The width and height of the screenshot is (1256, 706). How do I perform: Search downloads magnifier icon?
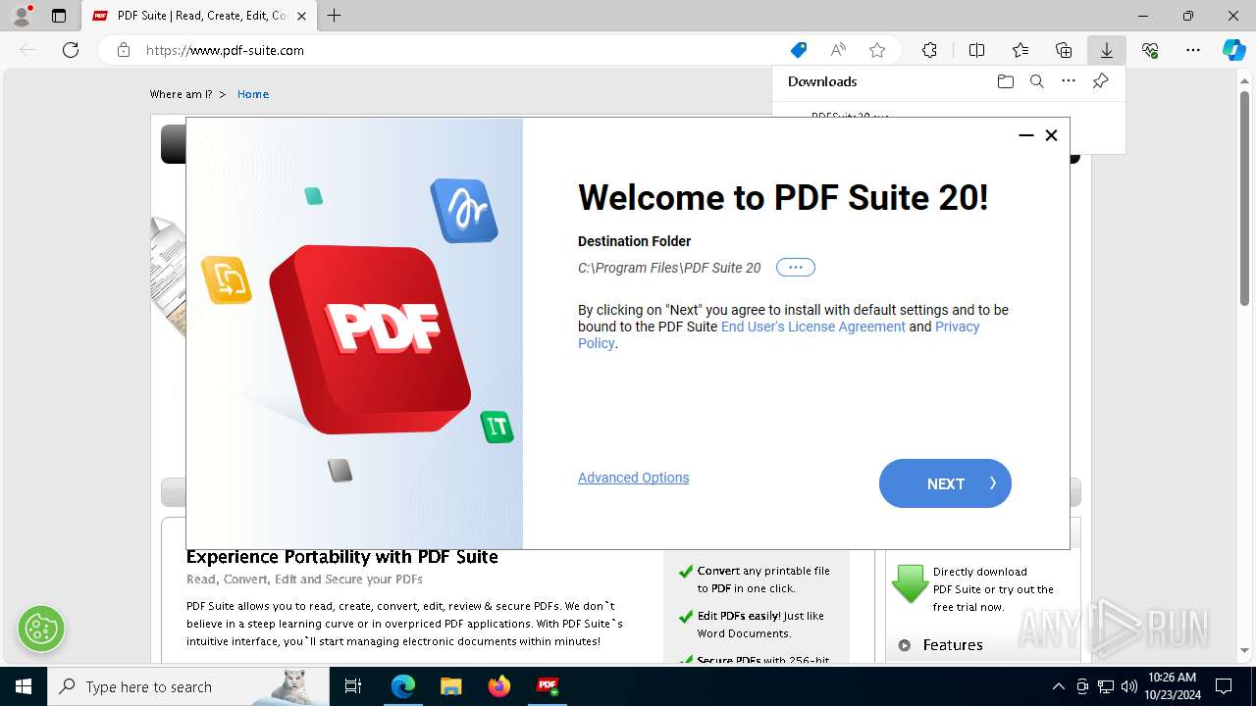pyautogui.click(x=1036, y=81)
